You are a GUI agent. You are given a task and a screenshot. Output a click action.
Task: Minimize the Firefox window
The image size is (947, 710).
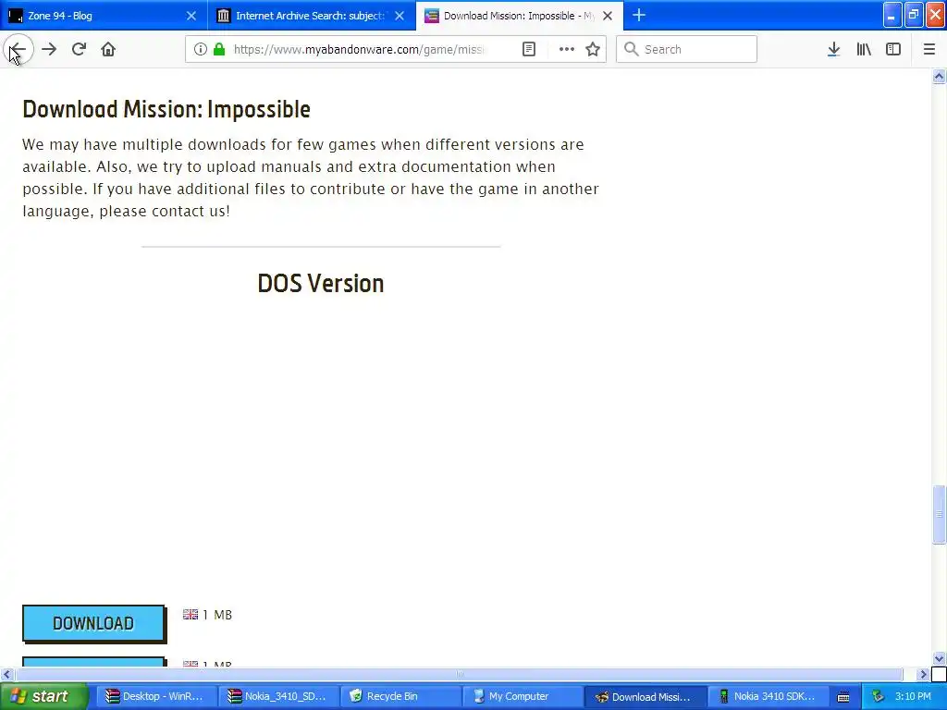[892, 15]
